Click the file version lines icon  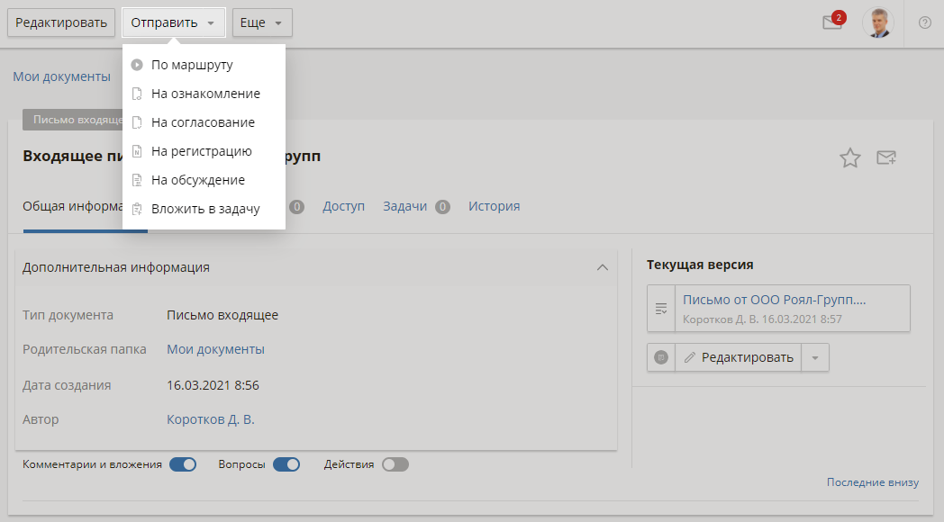[661, 309]
